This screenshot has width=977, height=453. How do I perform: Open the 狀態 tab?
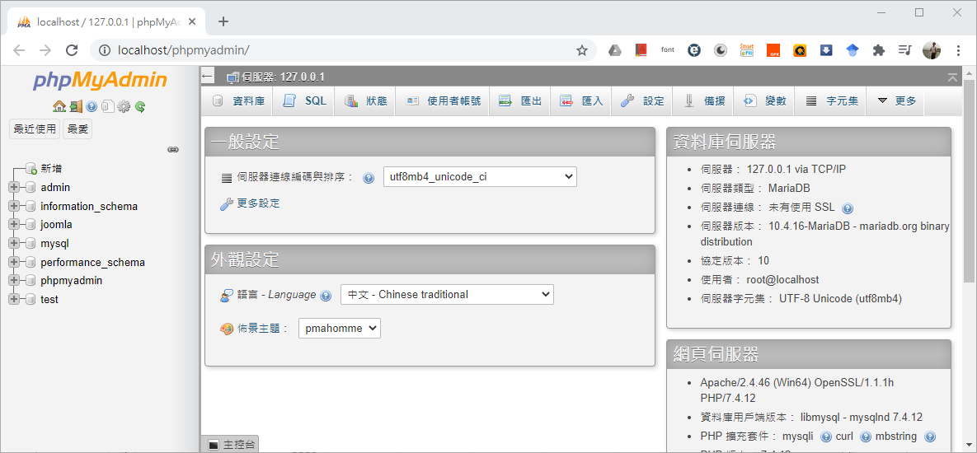[365, 100]
